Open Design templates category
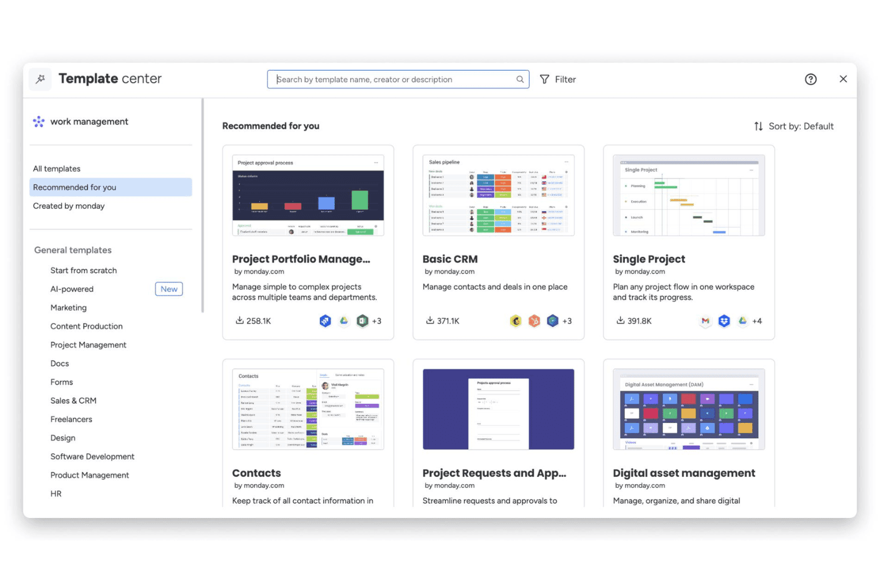The height and width of the screenshot is (587, 880). click(x=62, y=438)
